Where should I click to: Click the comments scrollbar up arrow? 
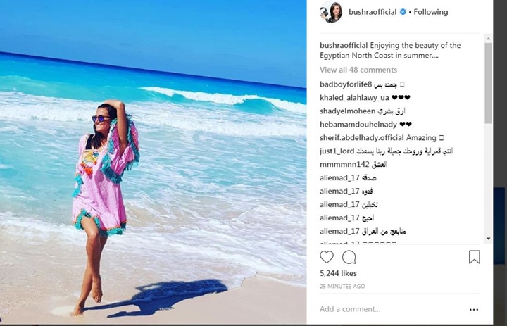coord(488,38)
